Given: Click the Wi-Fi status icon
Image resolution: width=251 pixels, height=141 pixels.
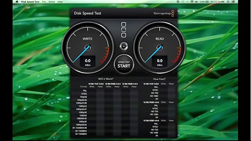Looking at the screenshot, I should coord(192,2).
